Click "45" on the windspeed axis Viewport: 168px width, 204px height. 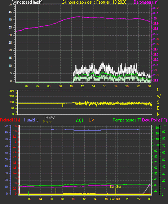10,12
